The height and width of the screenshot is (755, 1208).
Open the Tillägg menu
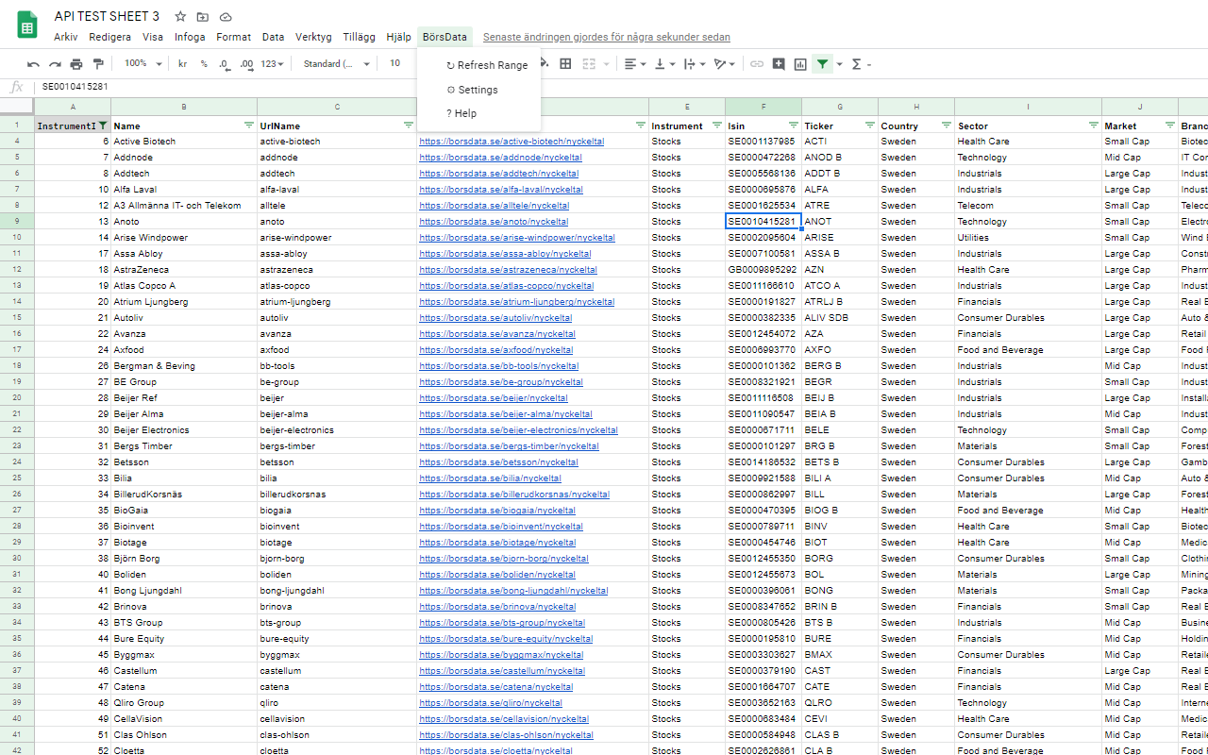click(359, 37)
